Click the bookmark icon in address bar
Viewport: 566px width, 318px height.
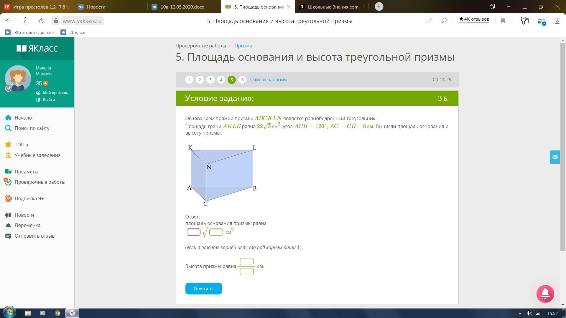(x=503, y=21)
